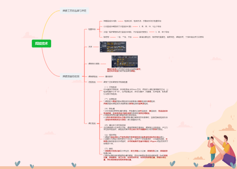
Task: Select the green 焊接技术 root node
Action: coord(41,44)
